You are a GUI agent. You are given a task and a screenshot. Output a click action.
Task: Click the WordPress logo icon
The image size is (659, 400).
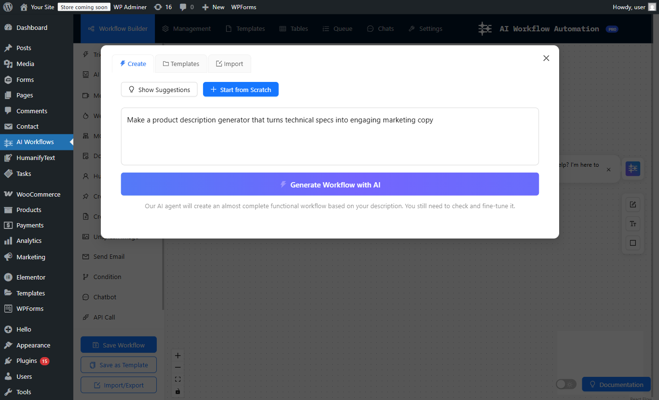[8, 7]
